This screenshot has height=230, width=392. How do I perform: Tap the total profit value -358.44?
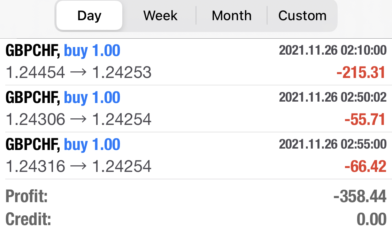tap(360, 197)
